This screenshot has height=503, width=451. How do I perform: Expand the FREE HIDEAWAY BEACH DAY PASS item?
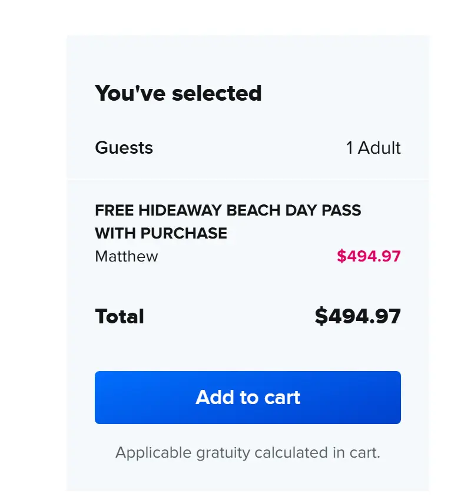(228, 210)
